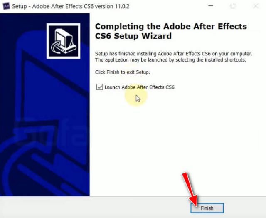
Task: Click the installer computer icon in blue banner
Action: point(64,41)
